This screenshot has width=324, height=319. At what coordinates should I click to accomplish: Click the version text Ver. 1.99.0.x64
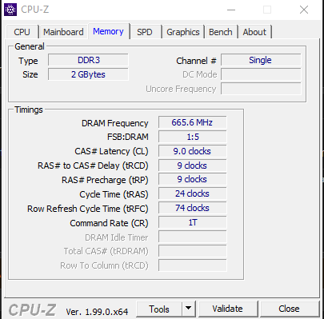97,312
